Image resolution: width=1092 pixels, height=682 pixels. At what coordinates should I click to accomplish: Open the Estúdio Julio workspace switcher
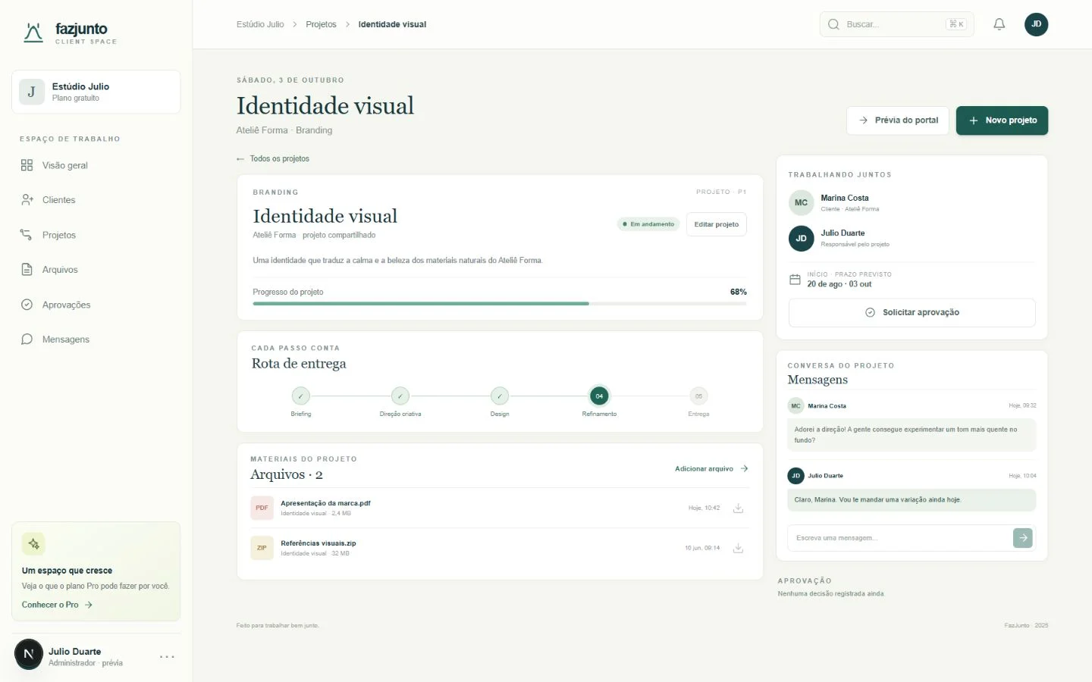point(96,92)
